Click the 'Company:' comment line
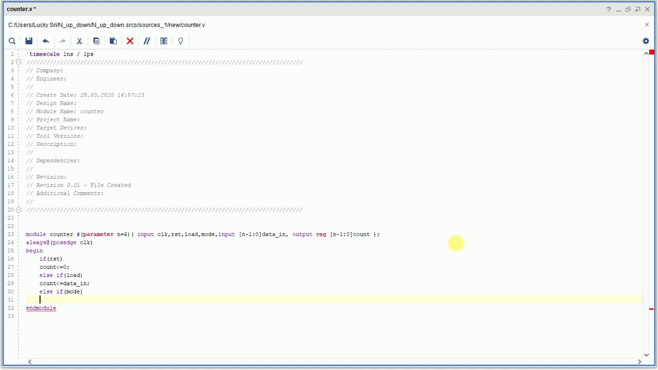 coord(45,70)
